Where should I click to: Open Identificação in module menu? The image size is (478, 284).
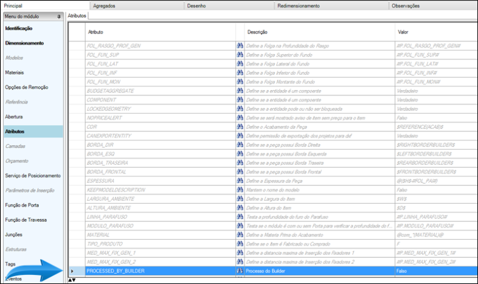click(x=19, y=29)
